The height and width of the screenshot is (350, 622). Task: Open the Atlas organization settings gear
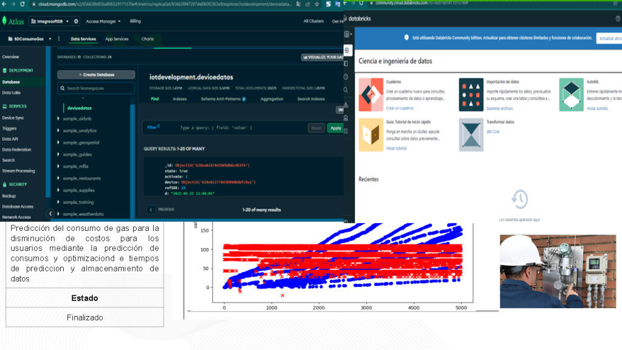click(x=76, y=21)
